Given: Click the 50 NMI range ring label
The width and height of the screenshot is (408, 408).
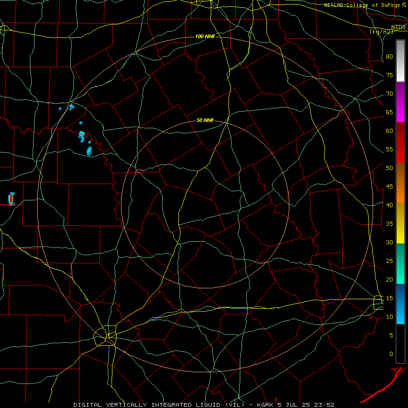Looking at the screenshot, I should tap(205, 120).
